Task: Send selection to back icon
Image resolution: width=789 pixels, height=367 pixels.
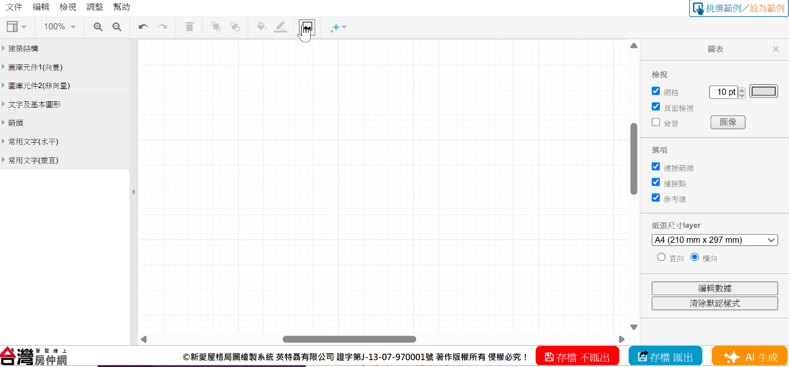Action: [x=235, y=27]
